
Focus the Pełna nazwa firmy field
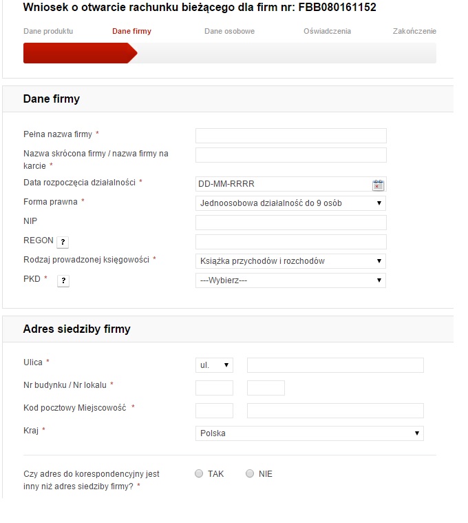click(x=291, y=136)
